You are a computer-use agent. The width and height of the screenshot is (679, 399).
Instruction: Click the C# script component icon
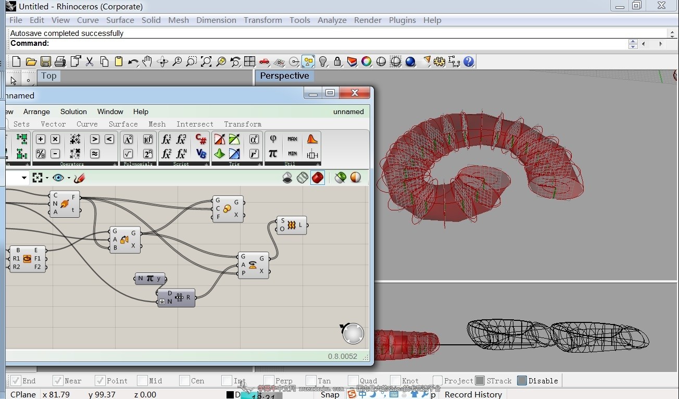tap(200, 139)
